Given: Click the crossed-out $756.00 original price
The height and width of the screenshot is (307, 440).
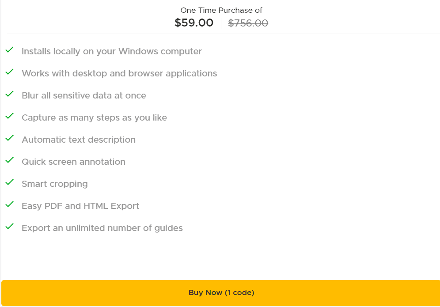Looking at the screenshot, I should 248,23.
